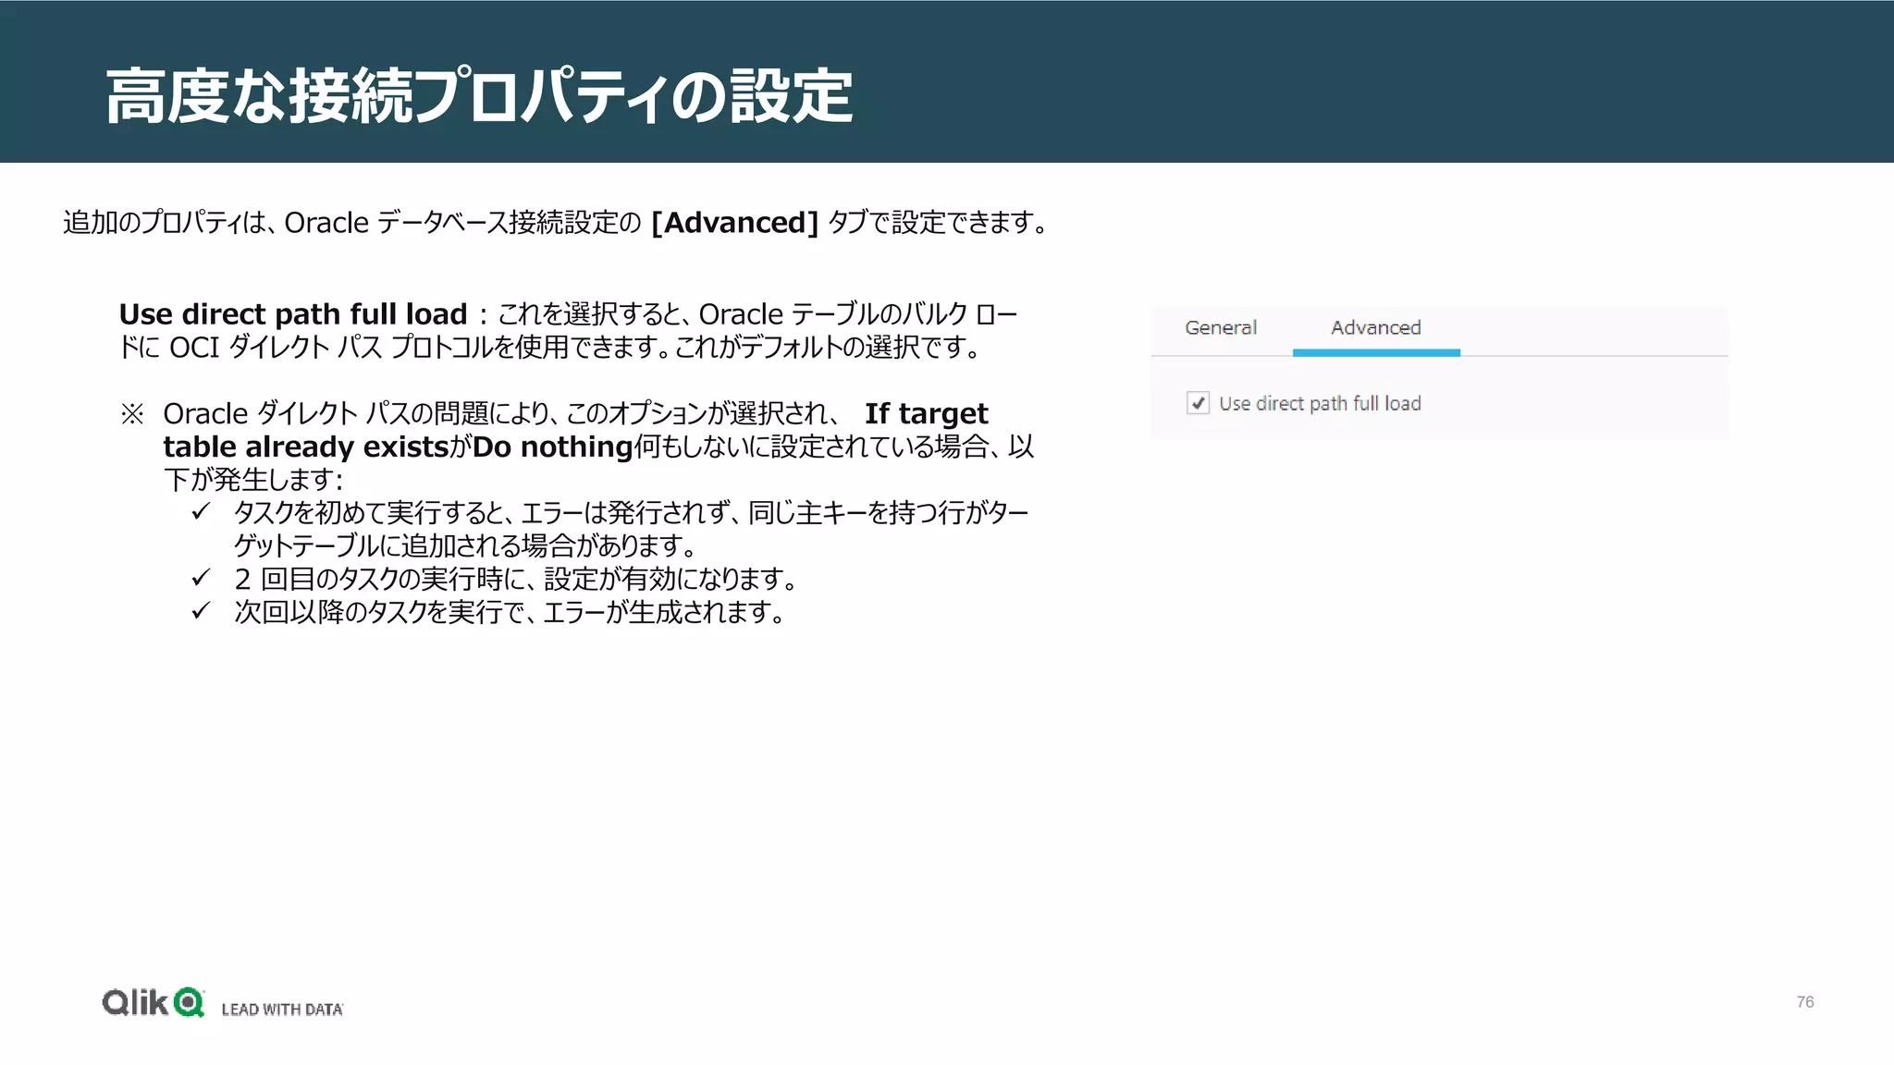
Task: Click the page number 76
Action: (1805, 1002)
